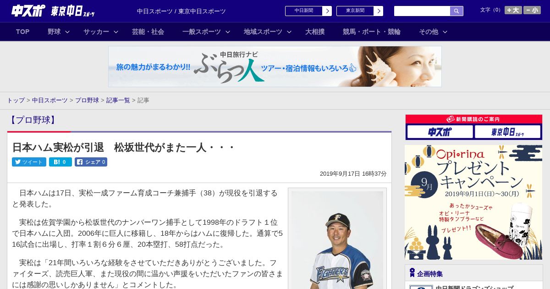Increase text size with the +大 button
Screen dimensions: 550x289
tap(513, 10)
